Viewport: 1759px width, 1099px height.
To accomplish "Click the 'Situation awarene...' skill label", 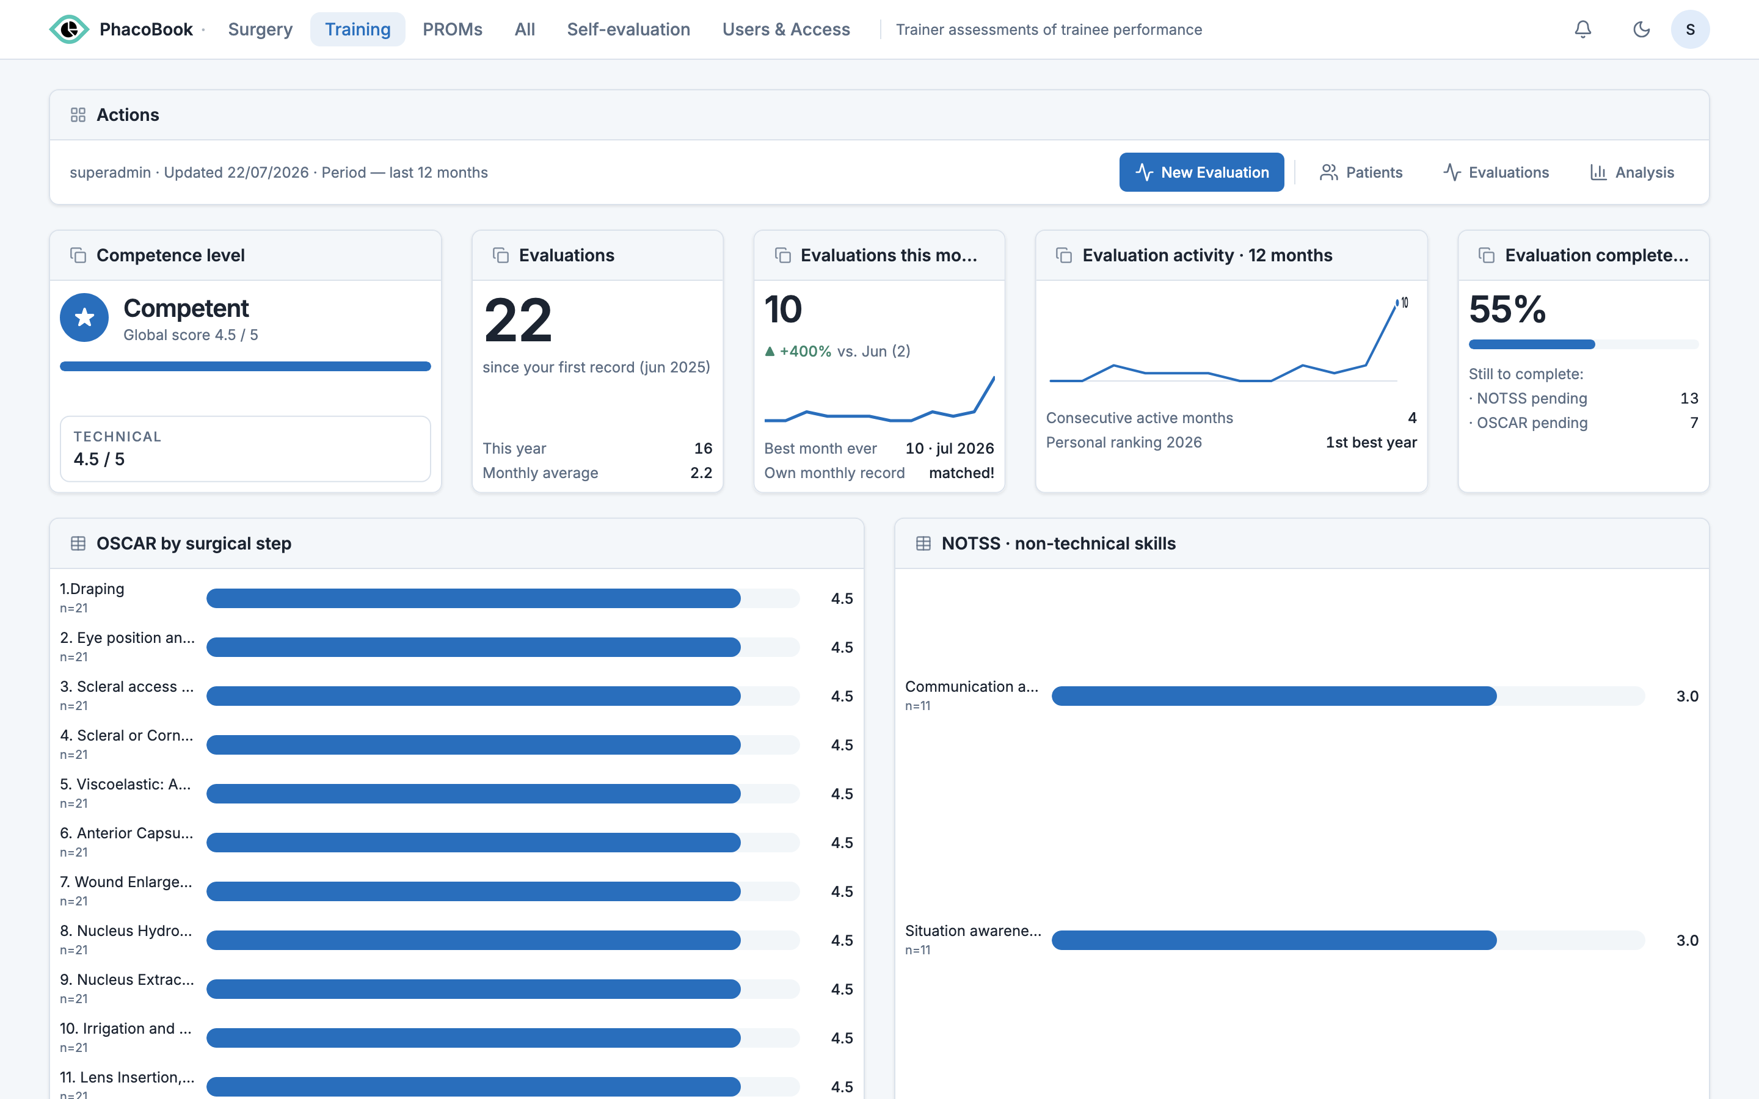I will (x=974, y=930).
